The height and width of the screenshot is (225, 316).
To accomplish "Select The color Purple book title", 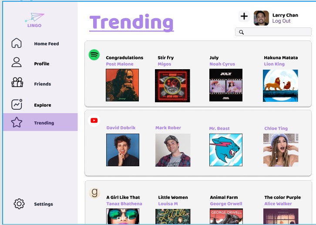I will coord(282,198).
